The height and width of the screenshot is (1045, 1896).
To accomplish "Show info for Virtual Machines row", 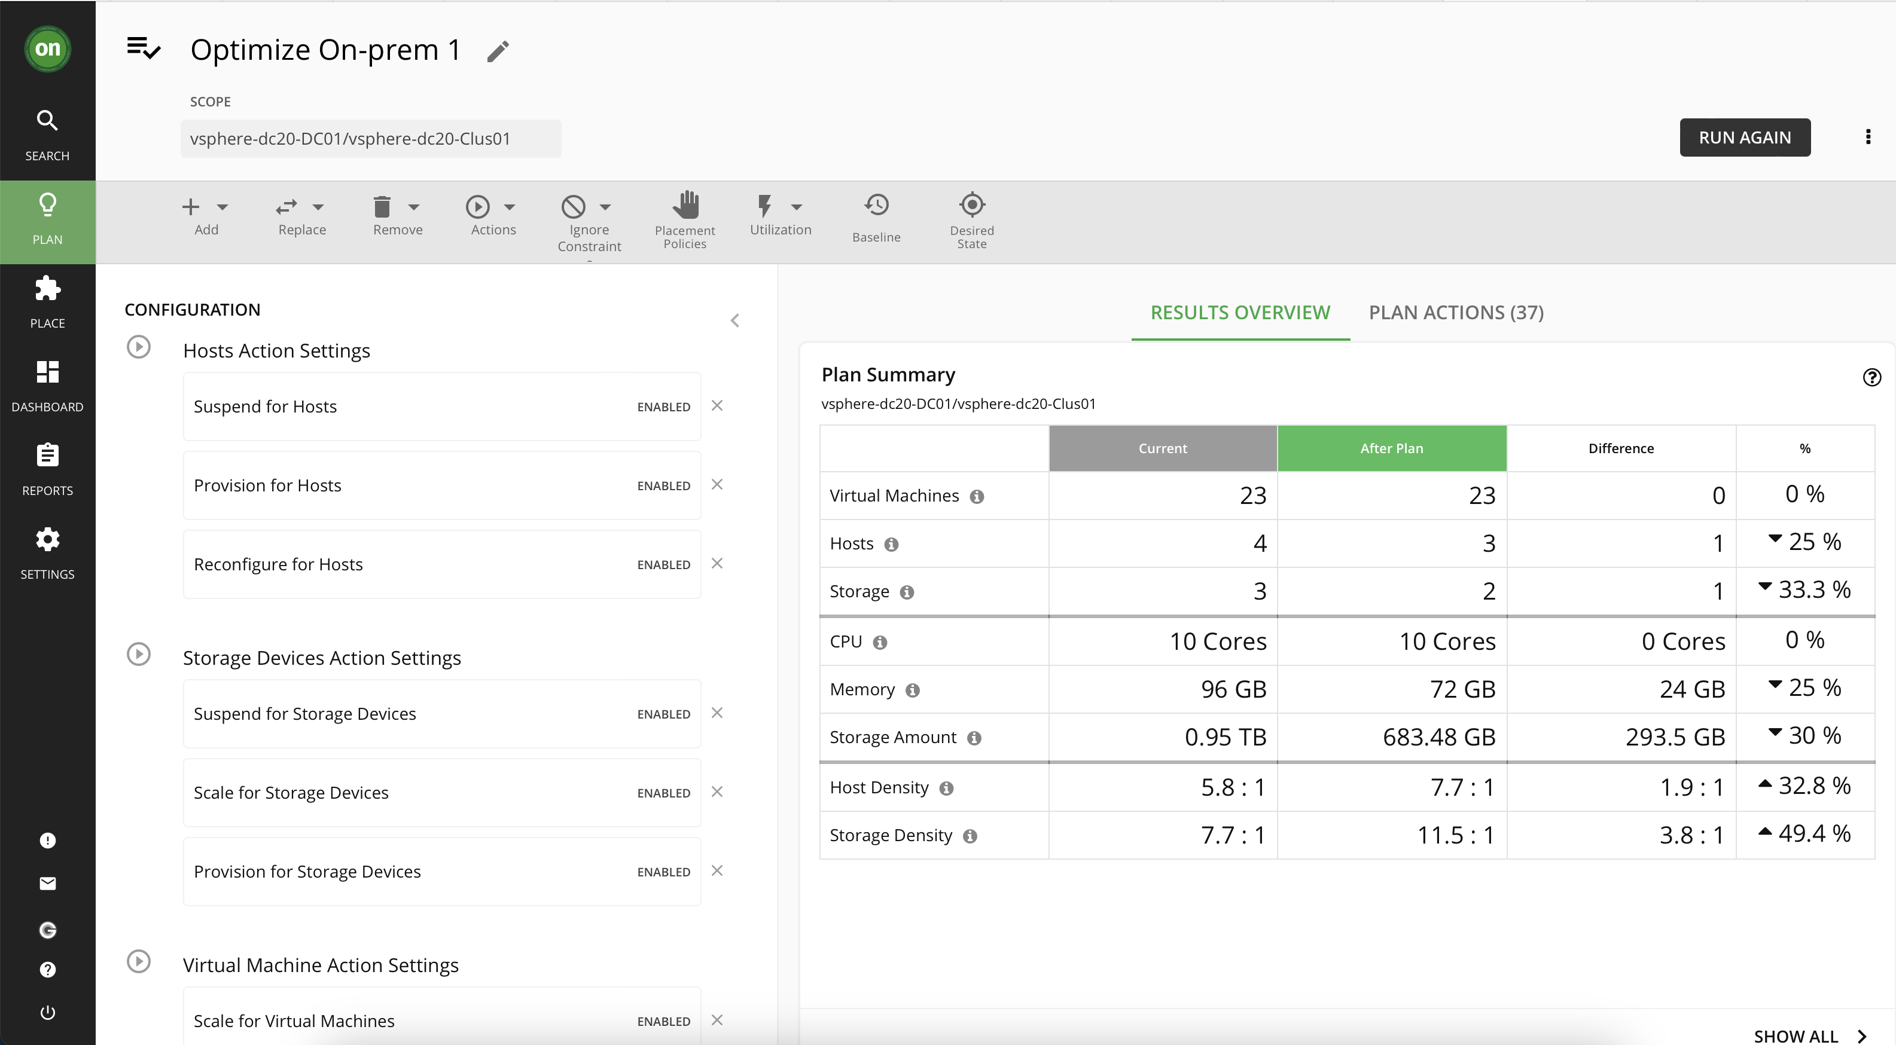I will point(977,497).
